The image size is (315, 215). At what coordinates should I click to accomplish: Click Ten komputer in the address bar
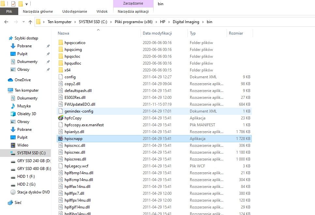pyautogui.click(x=59, y=22)
